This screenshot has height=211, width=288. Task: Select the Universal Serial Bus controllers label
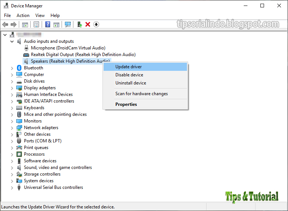pos(53,187)
